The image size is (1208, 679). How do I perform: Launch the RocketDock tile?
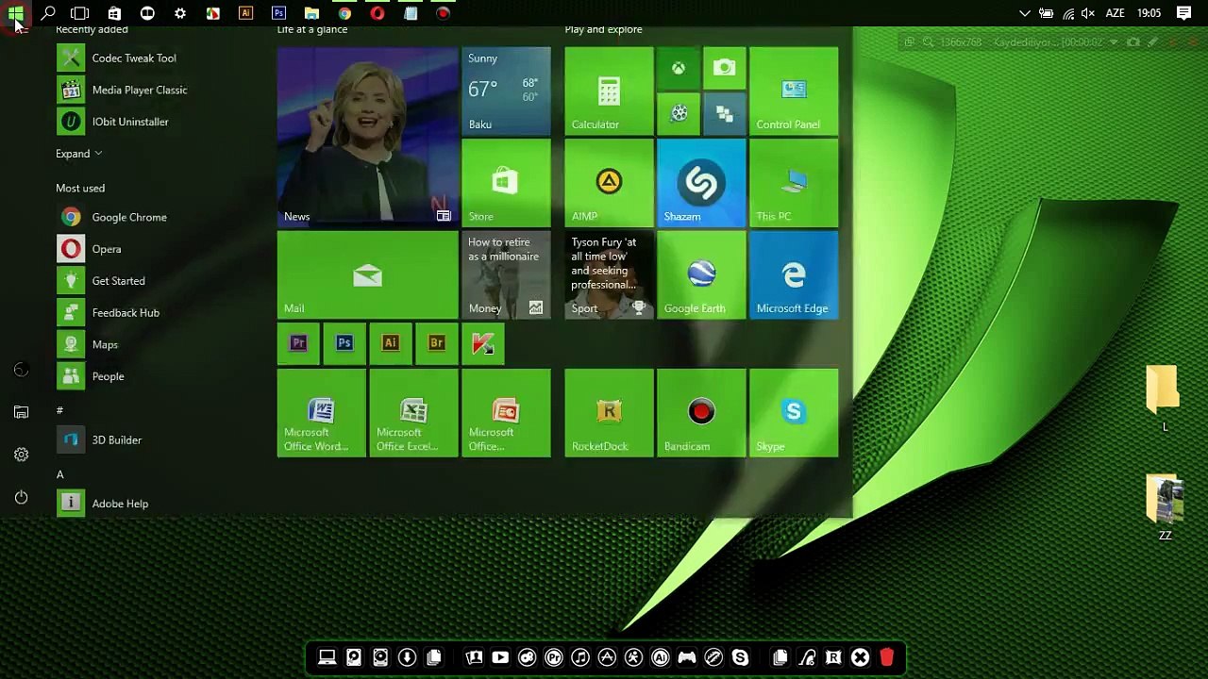tap(609, 413)
